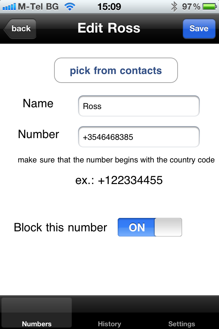Tap the 15:09 clock in status bar
Screen dimensions: 219x329
(x=109, y=7)
